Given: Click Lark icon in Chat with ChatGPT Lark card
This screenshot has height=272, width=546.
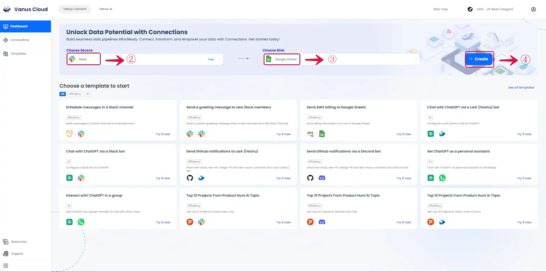Looking at the screenshot, I should (x=442, y=134).
